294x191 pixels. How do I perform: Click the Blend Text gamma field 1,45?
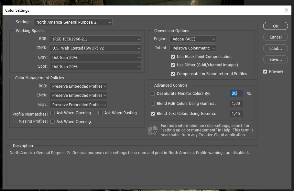[x=236, y=114]
